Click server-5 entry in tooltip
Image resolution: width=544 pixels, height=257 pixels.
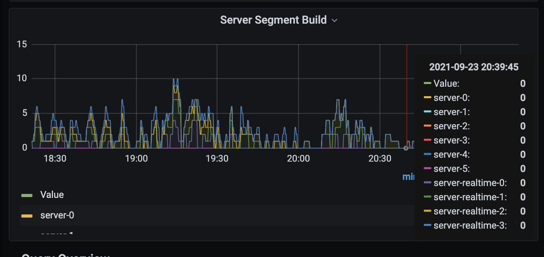pos(474,169)
